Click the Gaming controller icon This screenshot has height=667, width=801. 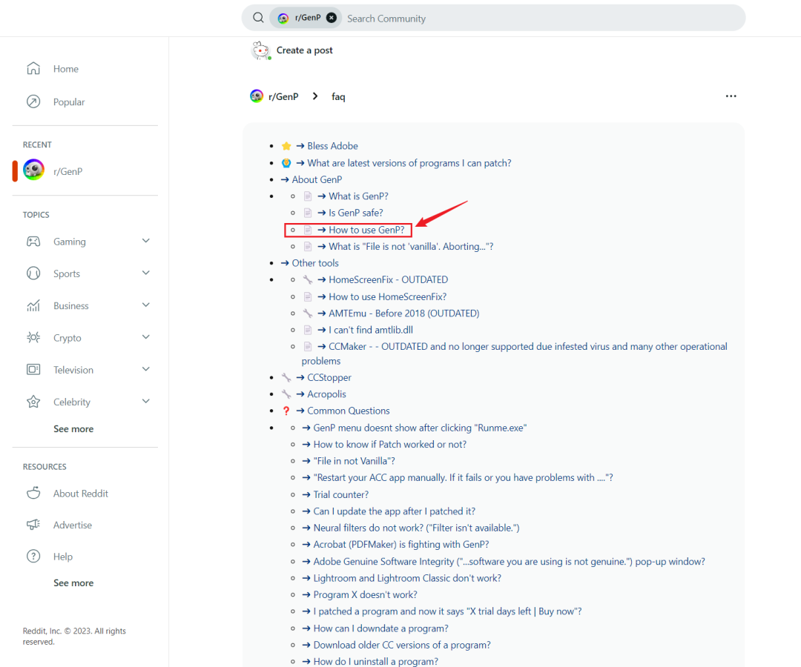[33, 242]
